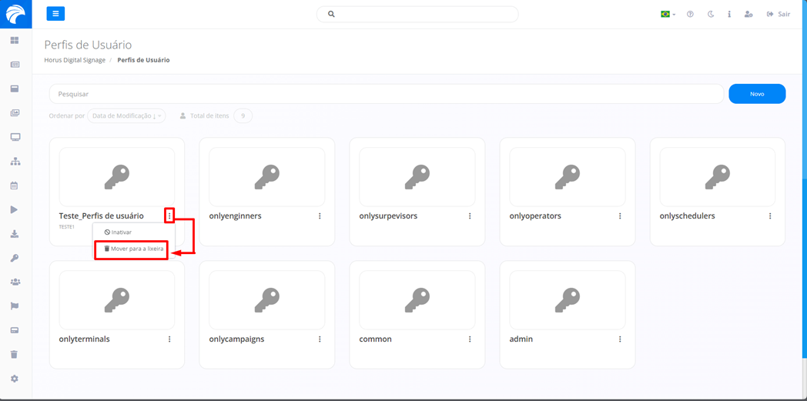Click the onlyoperators key thumbnail
This screenshot has width=807, height=401.
coord(568,177)
